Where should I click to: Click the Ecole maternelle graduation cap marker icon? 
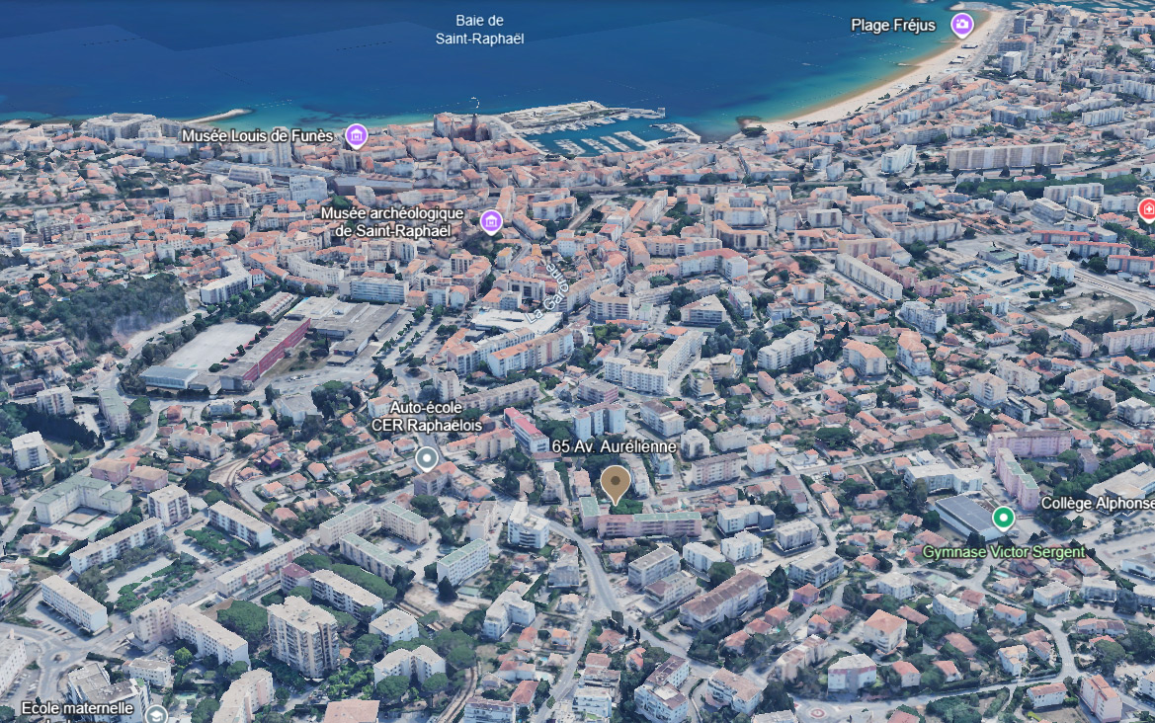pos(158,712)
